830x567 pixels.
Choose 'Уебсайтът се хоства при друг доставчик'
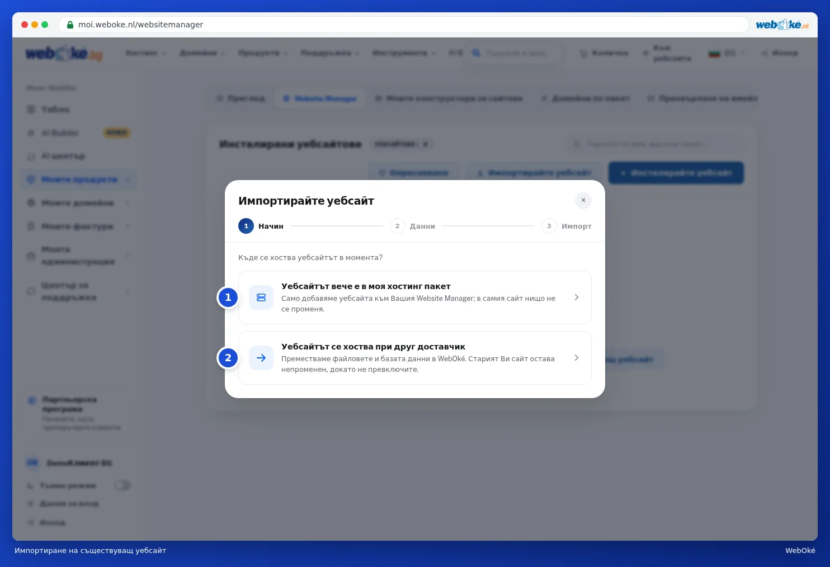(x=415, y=358)
